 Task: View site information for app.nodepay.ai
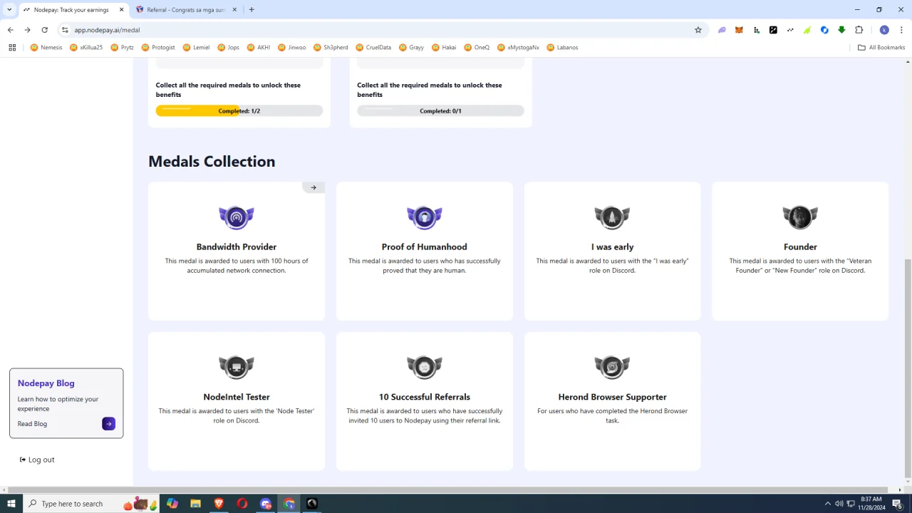[65, 30]
